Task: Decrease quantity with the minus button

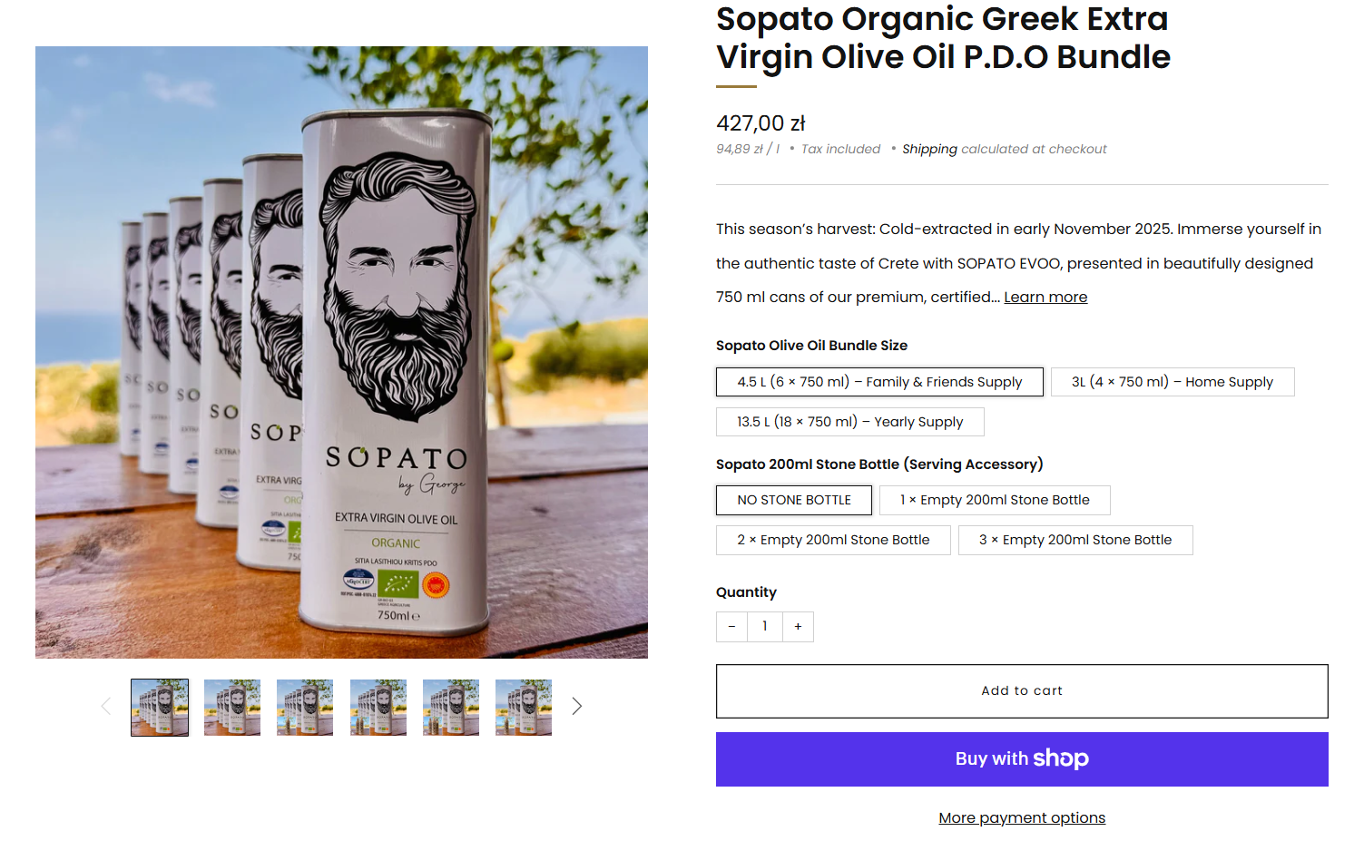Action: [x=731, y=627]
